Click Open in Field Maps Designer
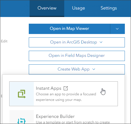The image size is (131, 124). [77, 56]
